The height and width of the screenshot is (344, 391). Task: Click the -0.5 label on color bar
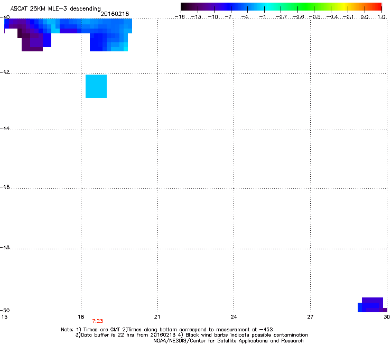click(314, 17)
